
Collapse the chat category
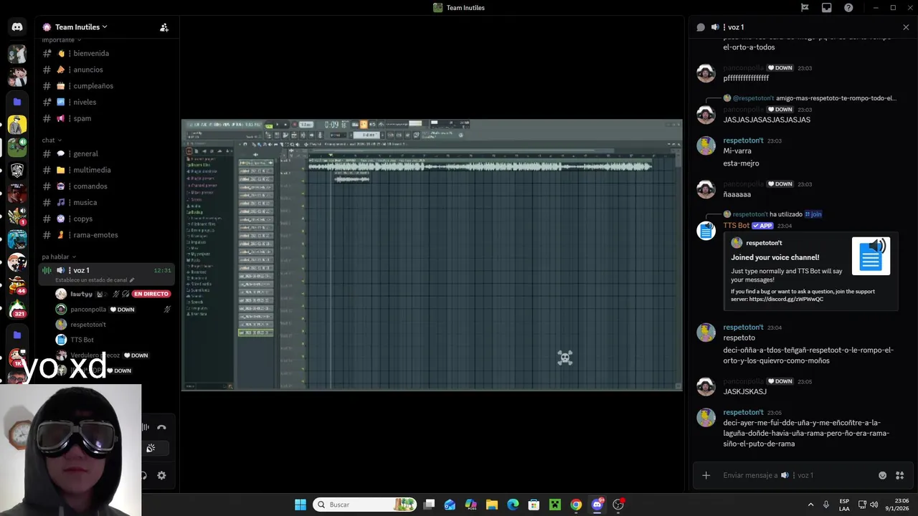pos(51,140)
